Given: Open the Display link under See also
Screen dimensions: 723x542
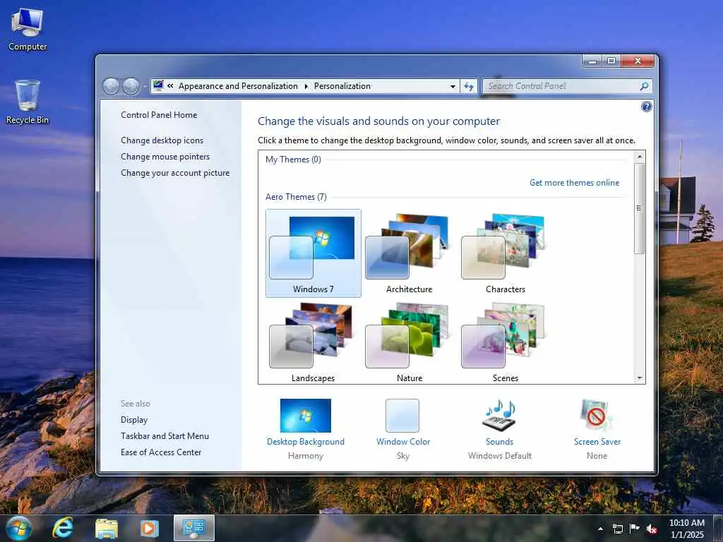Looking at the screenshot, I should point(134,420).
